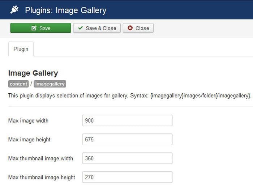Click the 'Plugins: Image Gallery' page title
253x187 pixels.
pyautogui.click(x=65, y=10)
